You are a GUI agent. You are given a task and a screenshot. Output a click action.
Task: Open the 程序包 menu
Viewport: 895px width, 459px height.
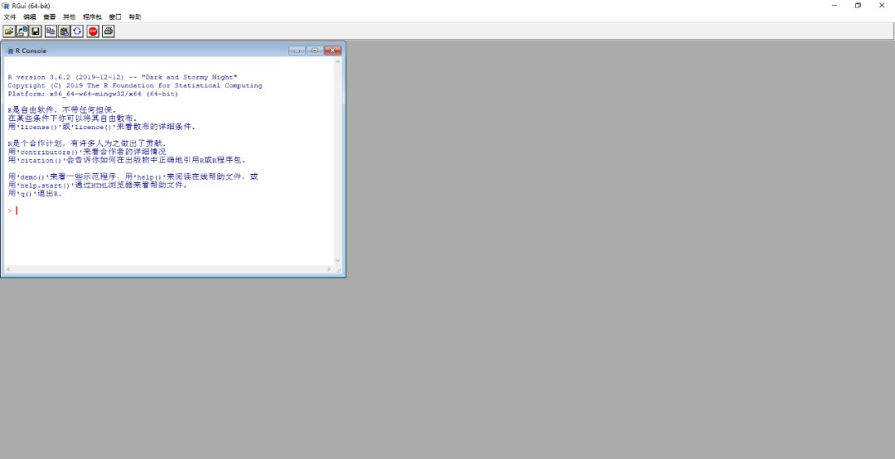(91, 17)
